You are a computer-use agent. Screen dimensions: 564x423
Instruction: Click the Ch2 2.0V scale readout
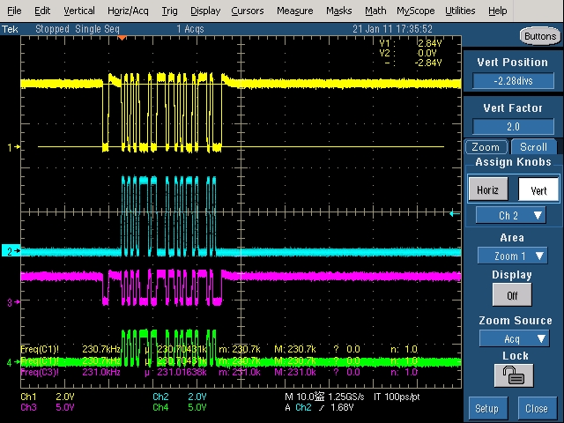[180, 397]
